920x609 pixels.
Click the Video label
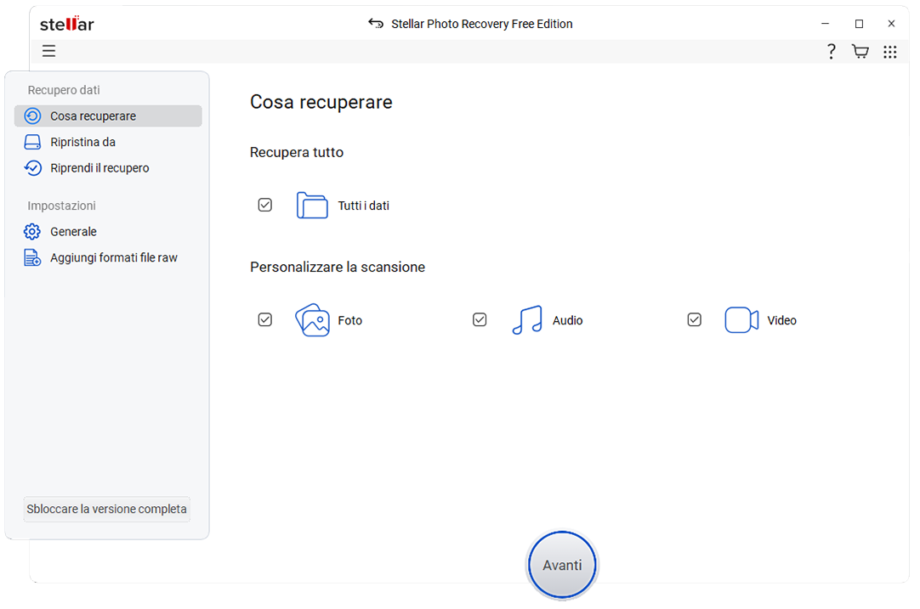click(782, 320)
